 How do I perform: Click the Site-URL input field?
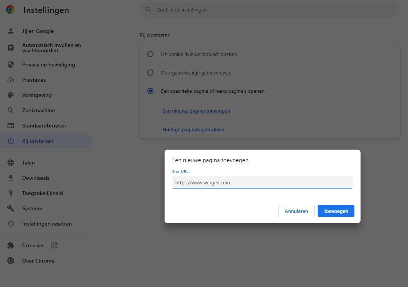point(262,183)
